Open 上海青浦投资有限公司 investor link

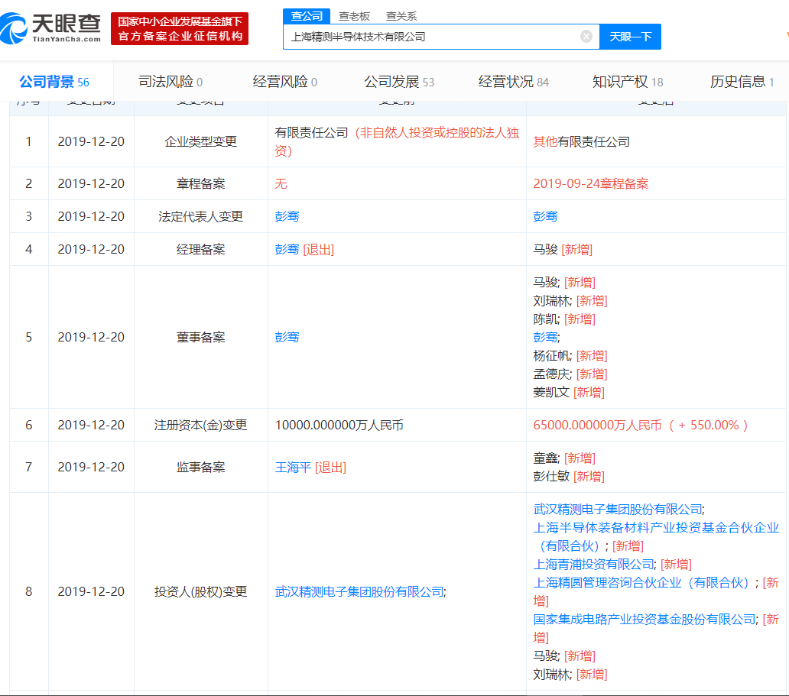(x=594, y=564)
